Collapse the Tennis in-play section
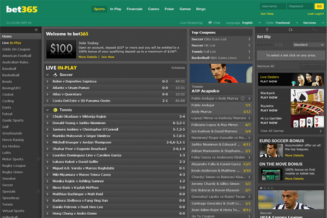Image resolution: width=327 pixels, height=218 pixels. click(47, 110)
